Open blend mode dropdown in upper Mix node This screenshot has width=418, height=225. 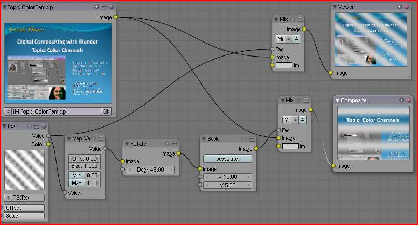point(284,39)
